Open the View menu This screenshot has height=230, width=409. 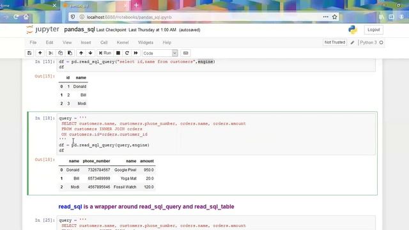click(x=67, y=43)
